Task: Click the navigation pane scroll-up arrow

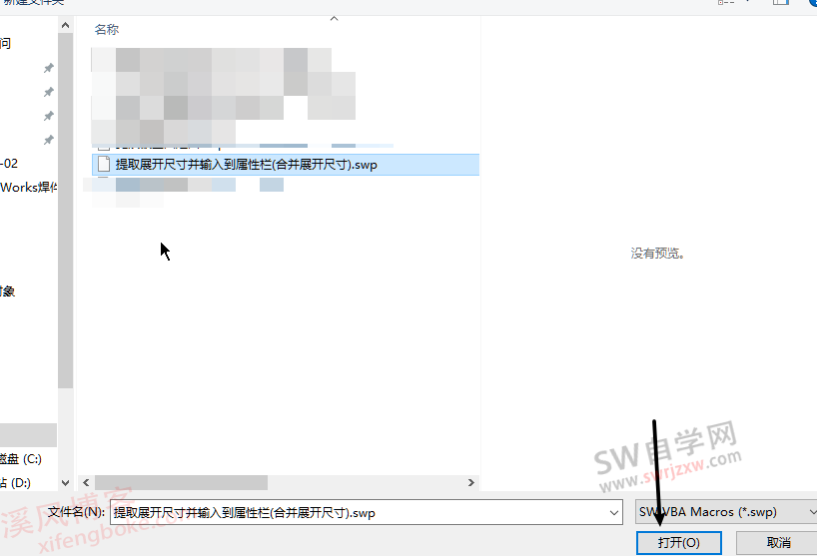Action: (65, 25)
